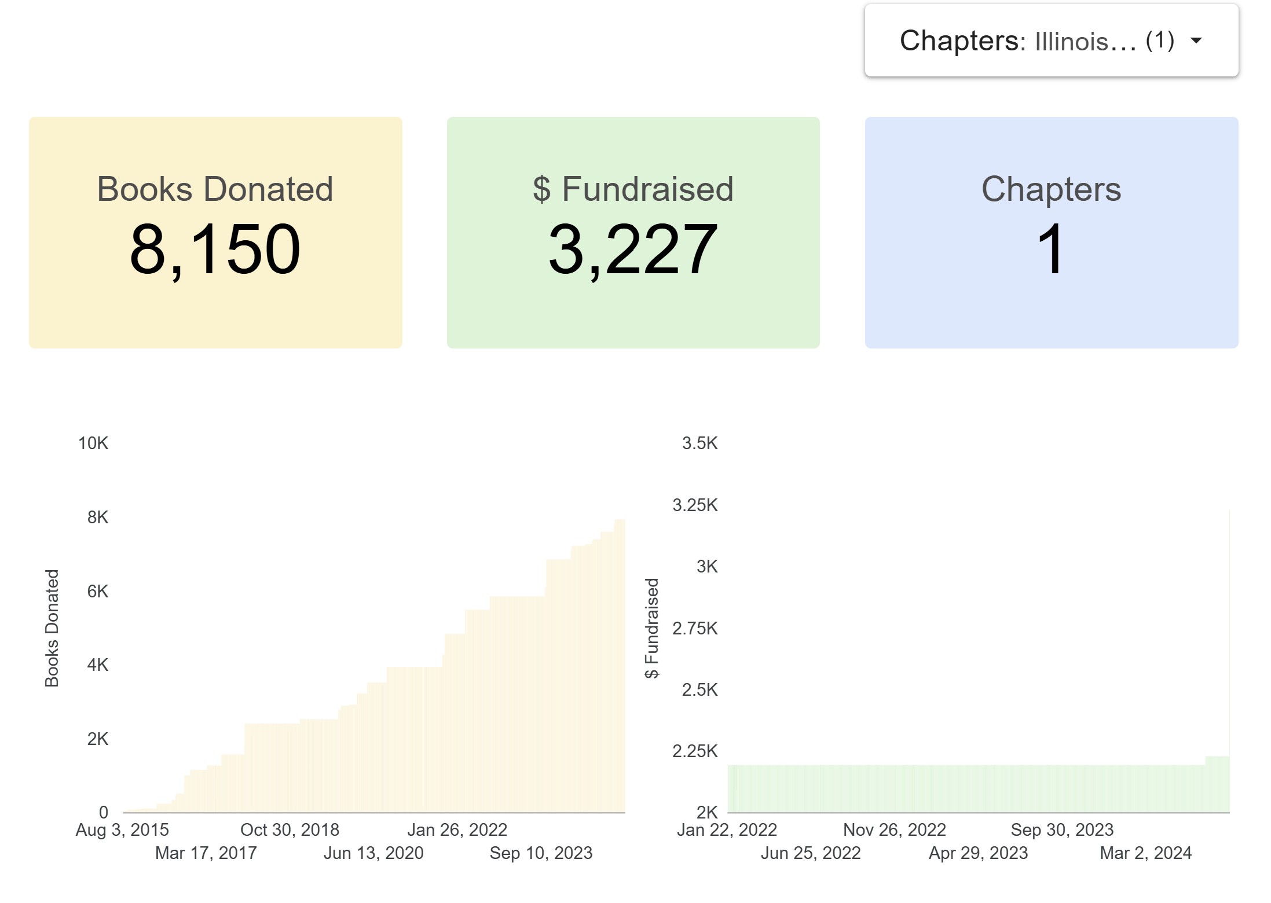Click the vertical $ Fundraised axis title
This screenshot has width=1271, height=903.
(652, 628)
